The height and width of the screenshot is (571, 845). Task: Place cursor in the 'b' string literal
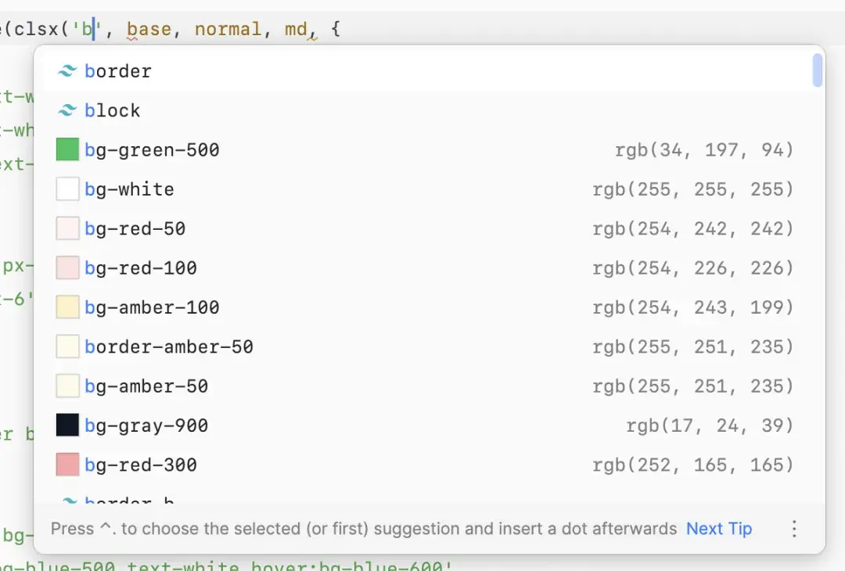click(x=88, y=28)
